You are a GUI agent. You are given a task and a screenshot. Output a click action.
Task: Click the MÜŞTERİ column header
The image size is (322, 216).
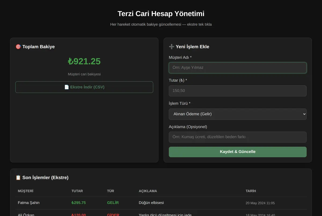(x=25, y=191)
